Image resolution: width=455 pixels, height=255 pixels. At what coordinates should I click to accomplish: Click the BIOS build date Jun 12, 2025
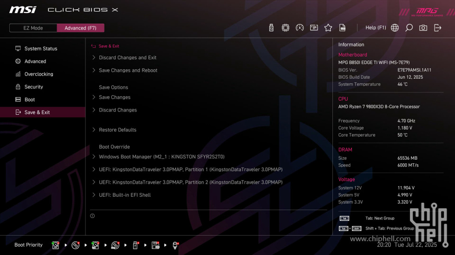tap(410, 77)
